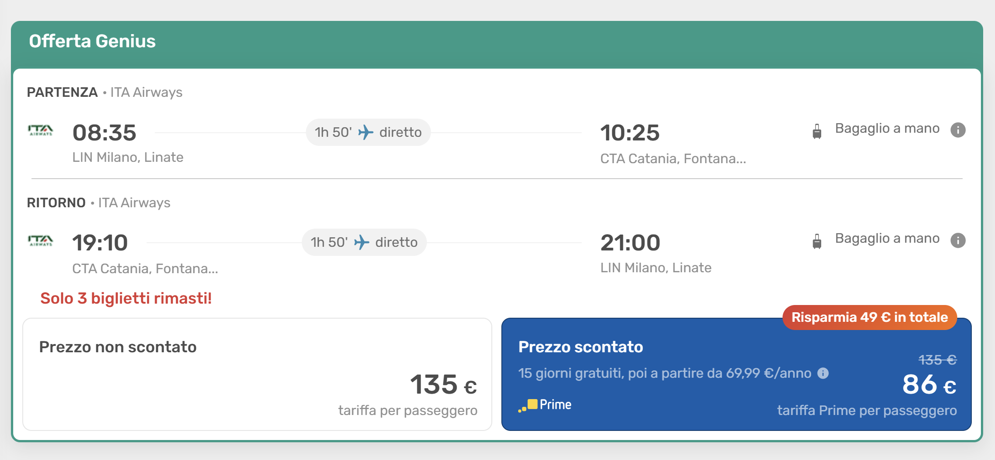This screenshot has height=460, width=995.
Task: Click the airplane icon on departure flight
Action: [x=366, y=132]
